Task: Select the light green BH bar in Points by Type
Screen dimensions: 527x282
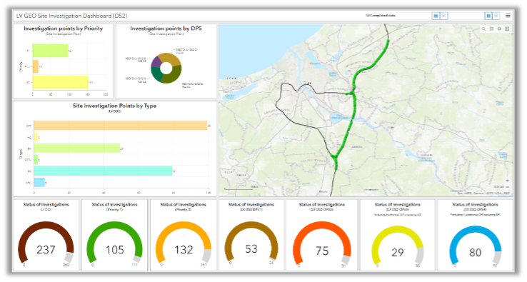Action: (x=77, y=148)
